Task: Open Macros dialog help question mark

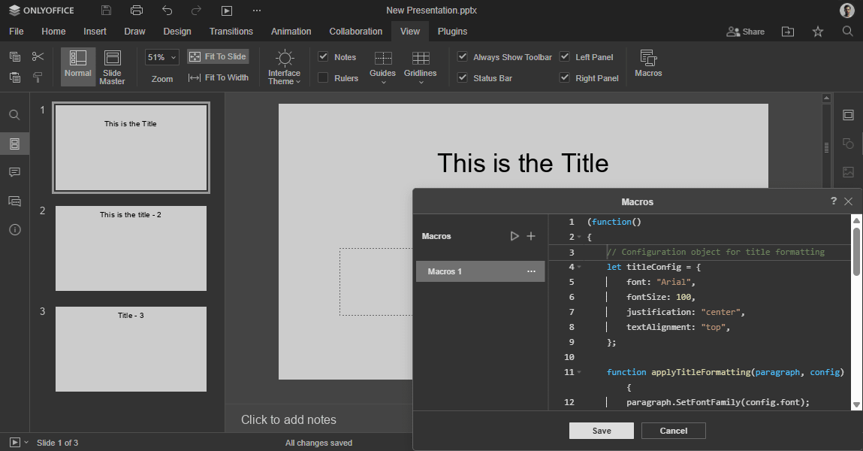Action: (x=833, y=201)
